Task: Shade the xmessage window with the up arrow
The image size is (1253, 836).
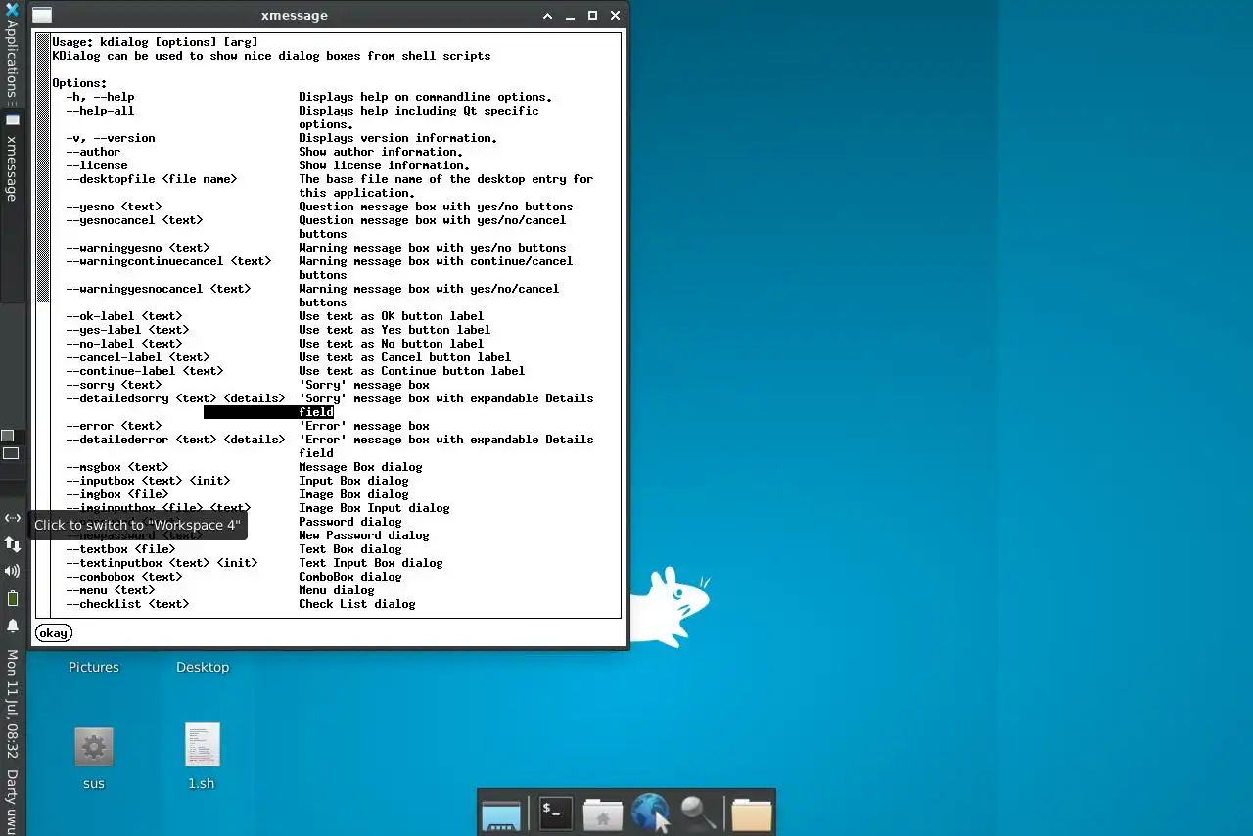Action: coord(548,16)
